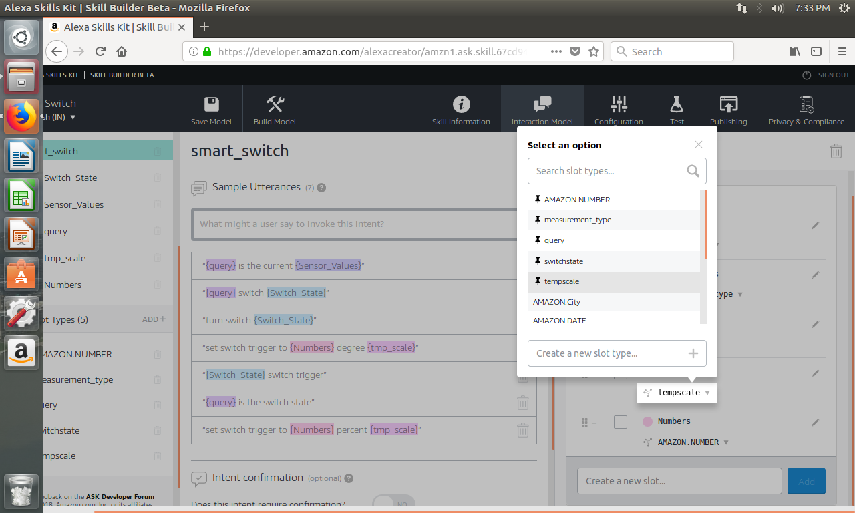
Task: Delete the measurement_type slot type in sidebar
Action: pos(158,379)
